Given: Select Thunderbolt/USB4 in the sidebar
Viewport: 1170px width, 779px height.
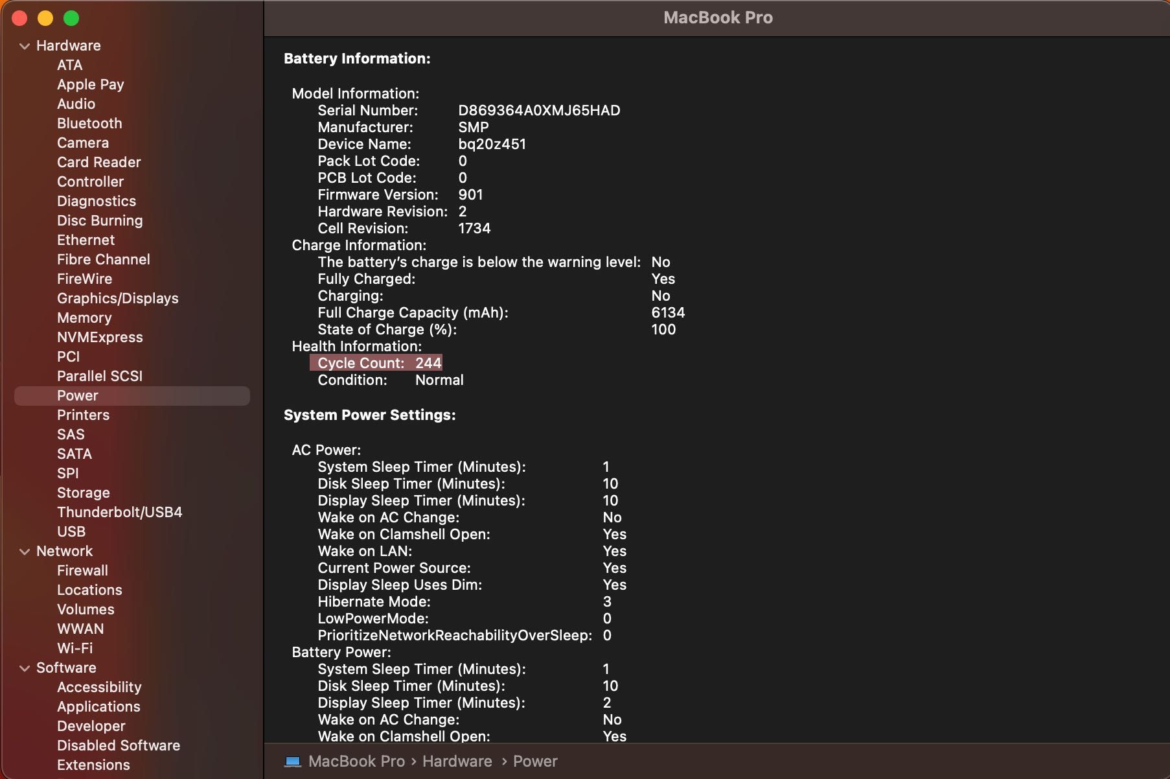Looking at the screenshot, I should click(119, 512).
